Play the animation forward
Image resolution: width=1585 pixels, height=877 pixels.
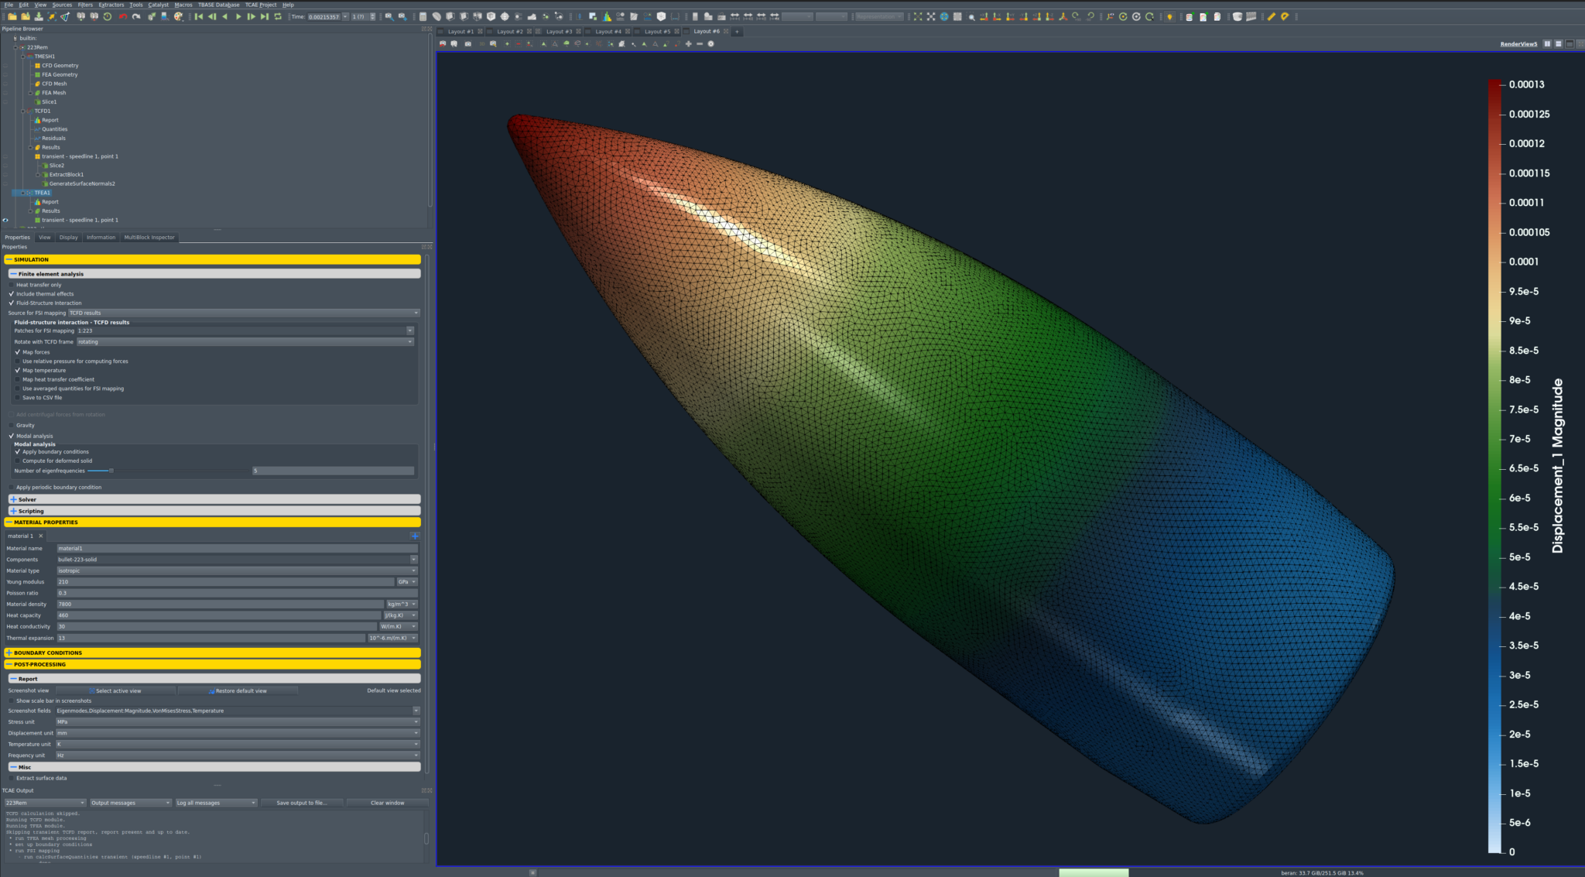238,16
